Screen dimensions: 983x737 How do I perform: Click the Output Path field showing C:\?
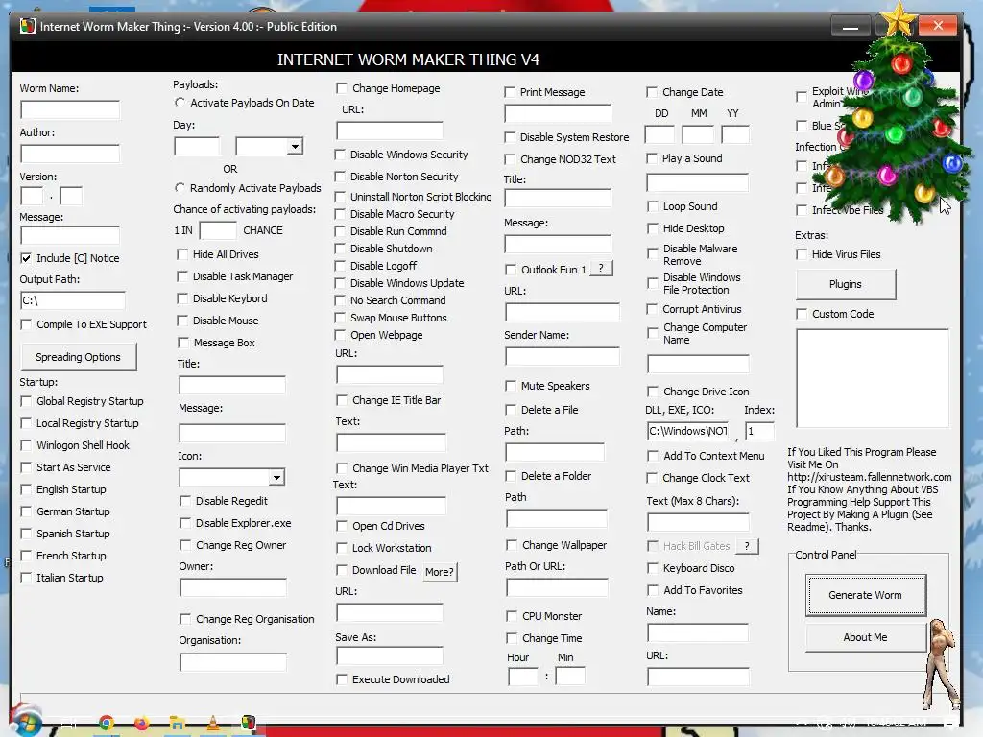(73, 300)
